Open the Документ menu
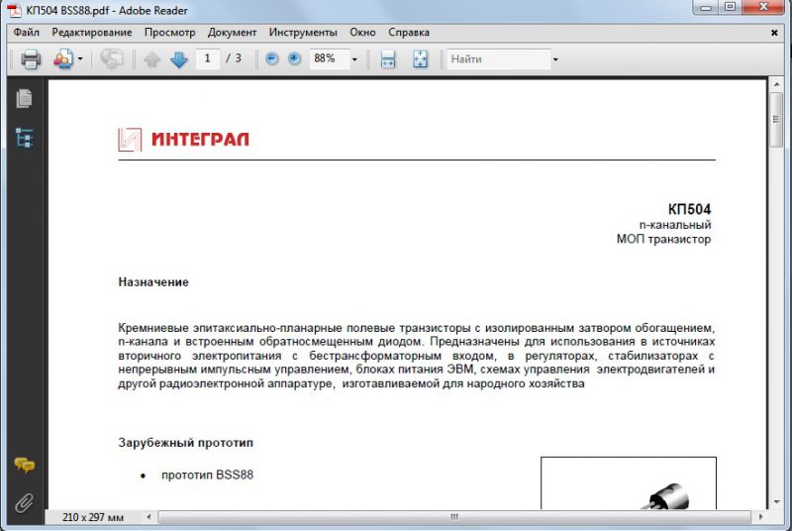This screenshot has width=792, height=531. tap(232, 33)
